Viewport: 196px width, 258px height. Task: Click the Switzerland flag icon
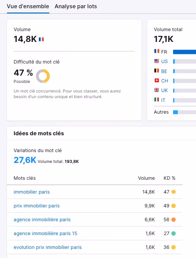157,80
